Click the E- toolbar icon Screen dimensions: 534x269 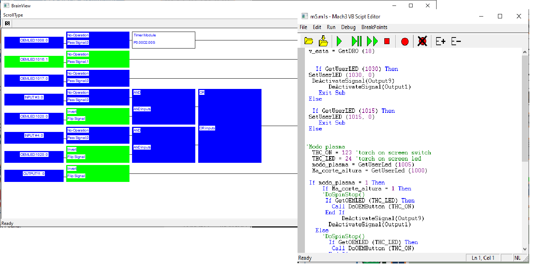456,41
